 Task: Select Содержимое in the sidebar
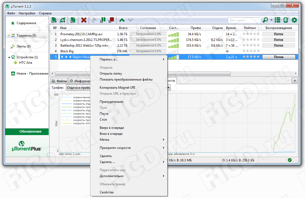coord(26,23)
